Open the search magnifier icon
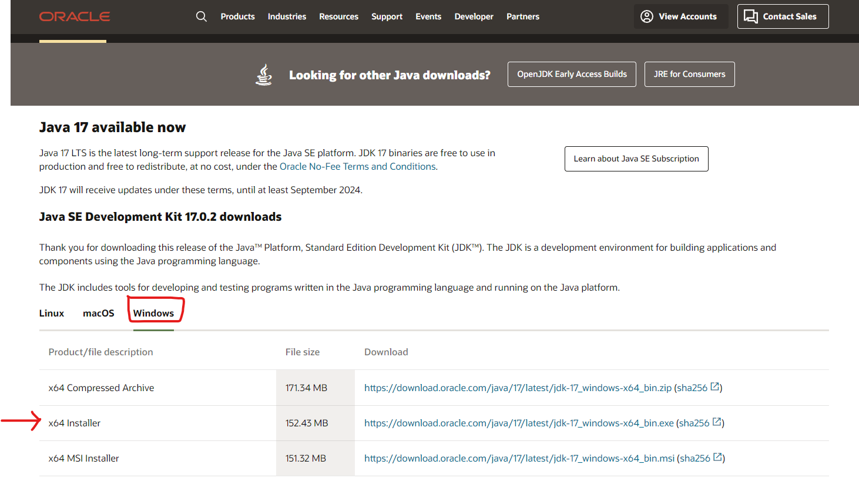The height and width of the screenshot is (488, 859). (202, 16)
